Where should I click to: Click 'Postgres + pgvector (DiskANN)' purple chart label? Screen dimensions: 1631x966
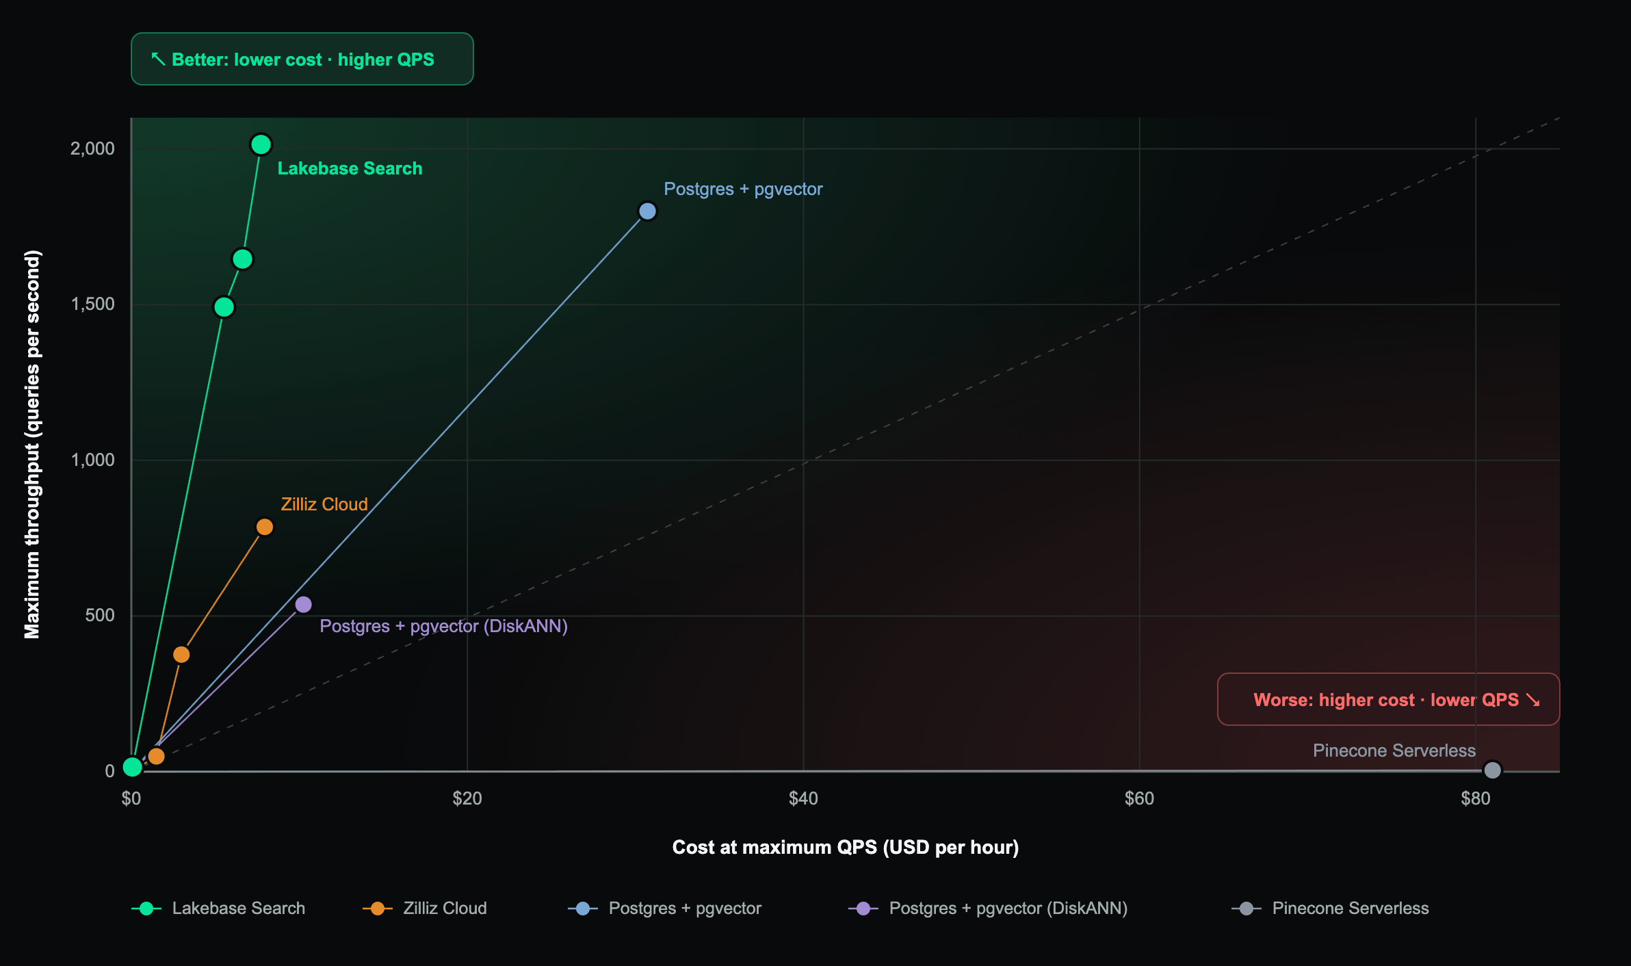[443, 626]
